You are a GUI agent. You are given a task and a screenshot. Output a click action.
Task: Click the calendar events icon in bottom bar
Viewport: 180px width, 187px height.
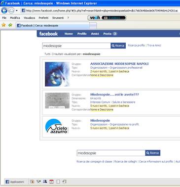point(51,182)
